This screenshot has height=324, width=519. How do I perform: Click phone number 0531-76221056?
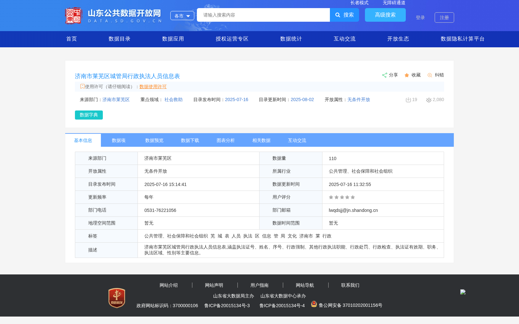coord(160,210)
